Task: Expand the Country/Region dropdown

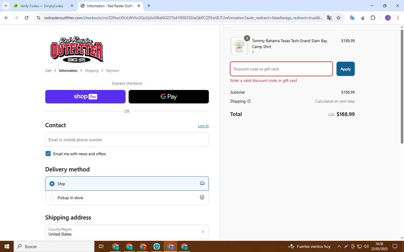Action: point(127,232)
